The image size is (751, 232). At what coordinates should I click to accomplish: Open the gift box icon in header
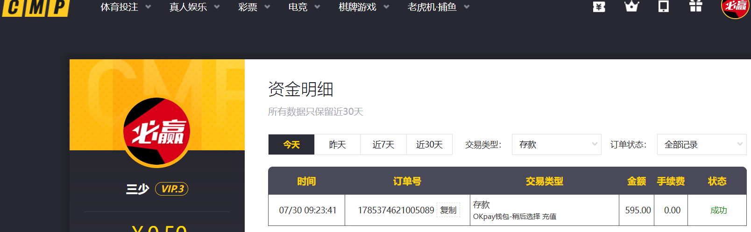tap(696, 6)
